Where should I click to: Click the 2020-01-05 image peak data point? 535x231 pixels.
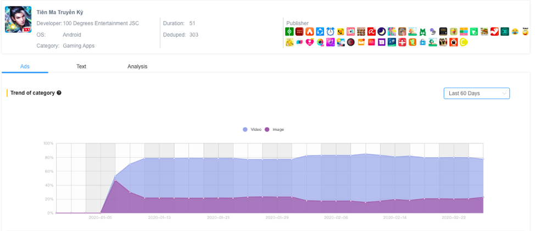point(115,180)
